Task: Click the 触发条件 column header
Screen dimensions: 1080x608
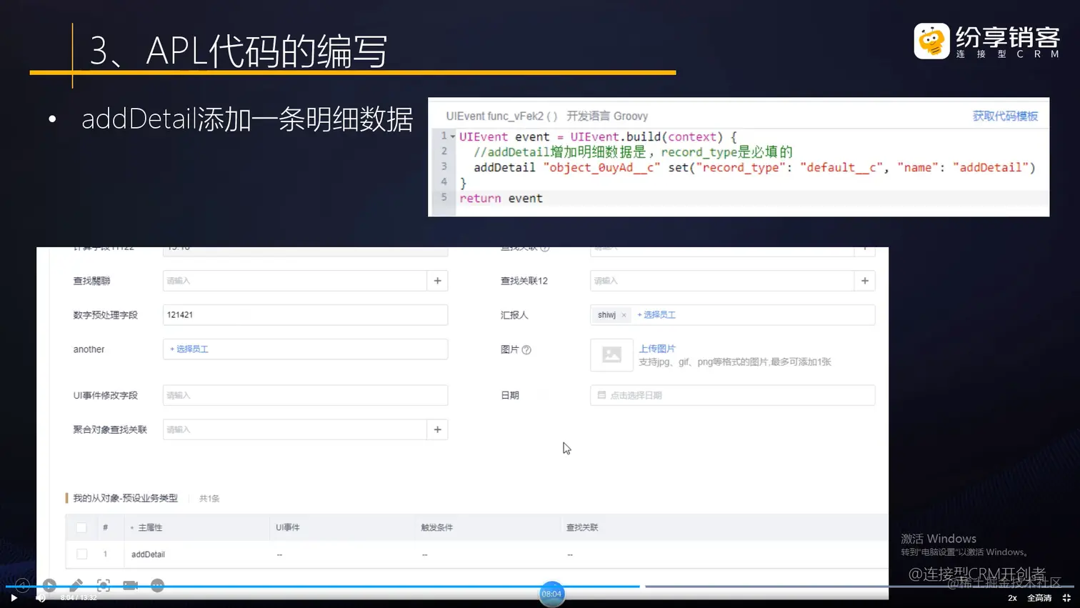Action: pos(436,528)
